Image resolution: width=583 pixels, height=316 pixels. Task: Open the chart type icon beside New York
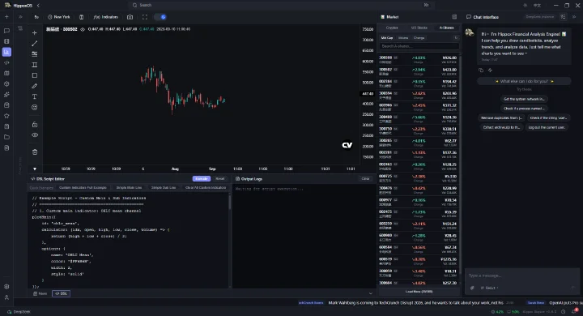[82, 17]
